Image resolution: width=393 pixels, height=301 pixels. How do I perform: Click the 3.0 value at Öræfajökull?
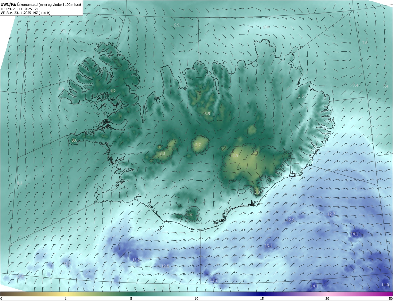coord(257,192)
